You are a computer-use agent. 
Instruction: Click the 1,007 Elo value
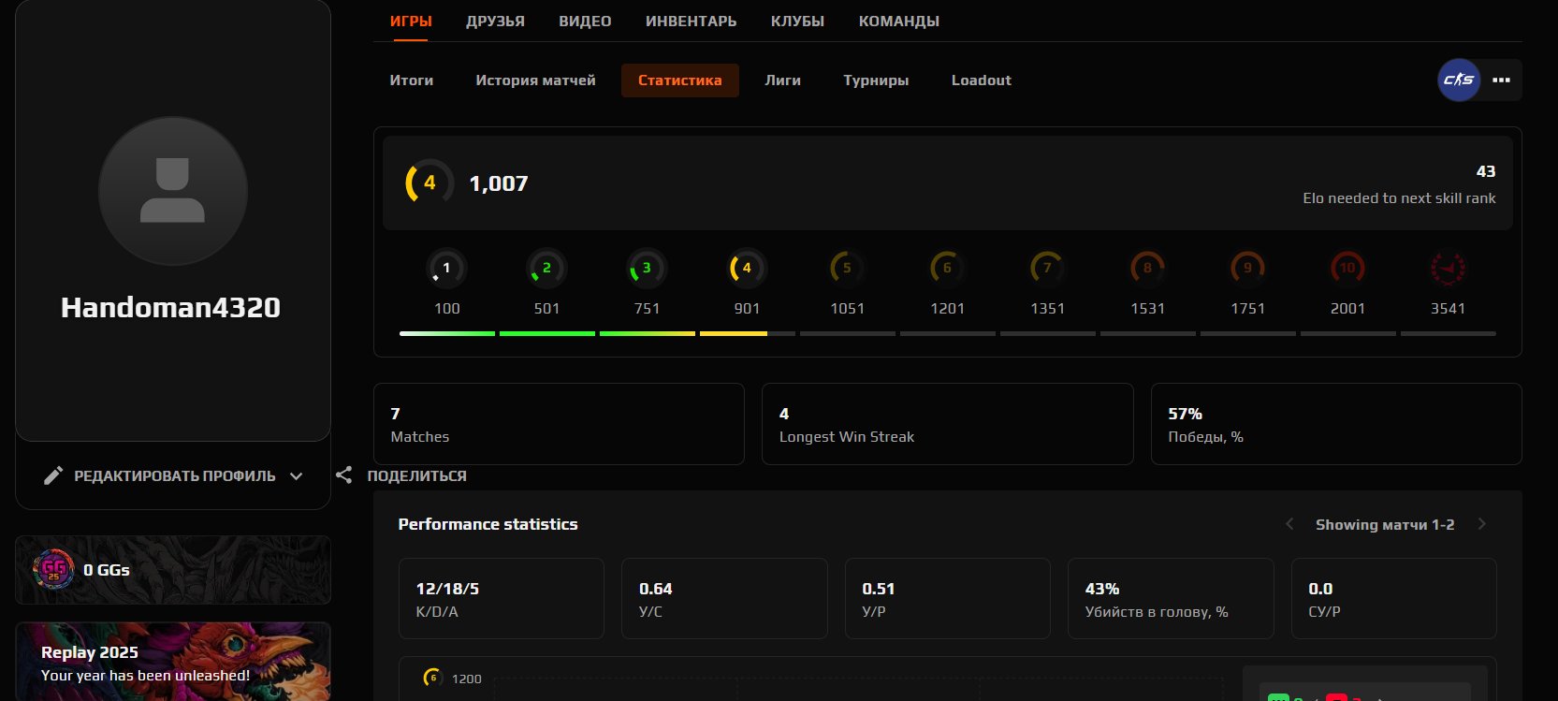(499, 183)
